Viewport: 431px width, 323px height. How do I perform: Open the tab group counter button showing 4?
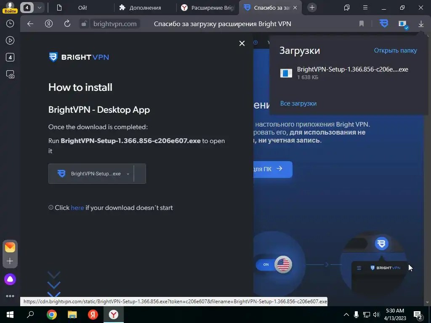[27, 8]
